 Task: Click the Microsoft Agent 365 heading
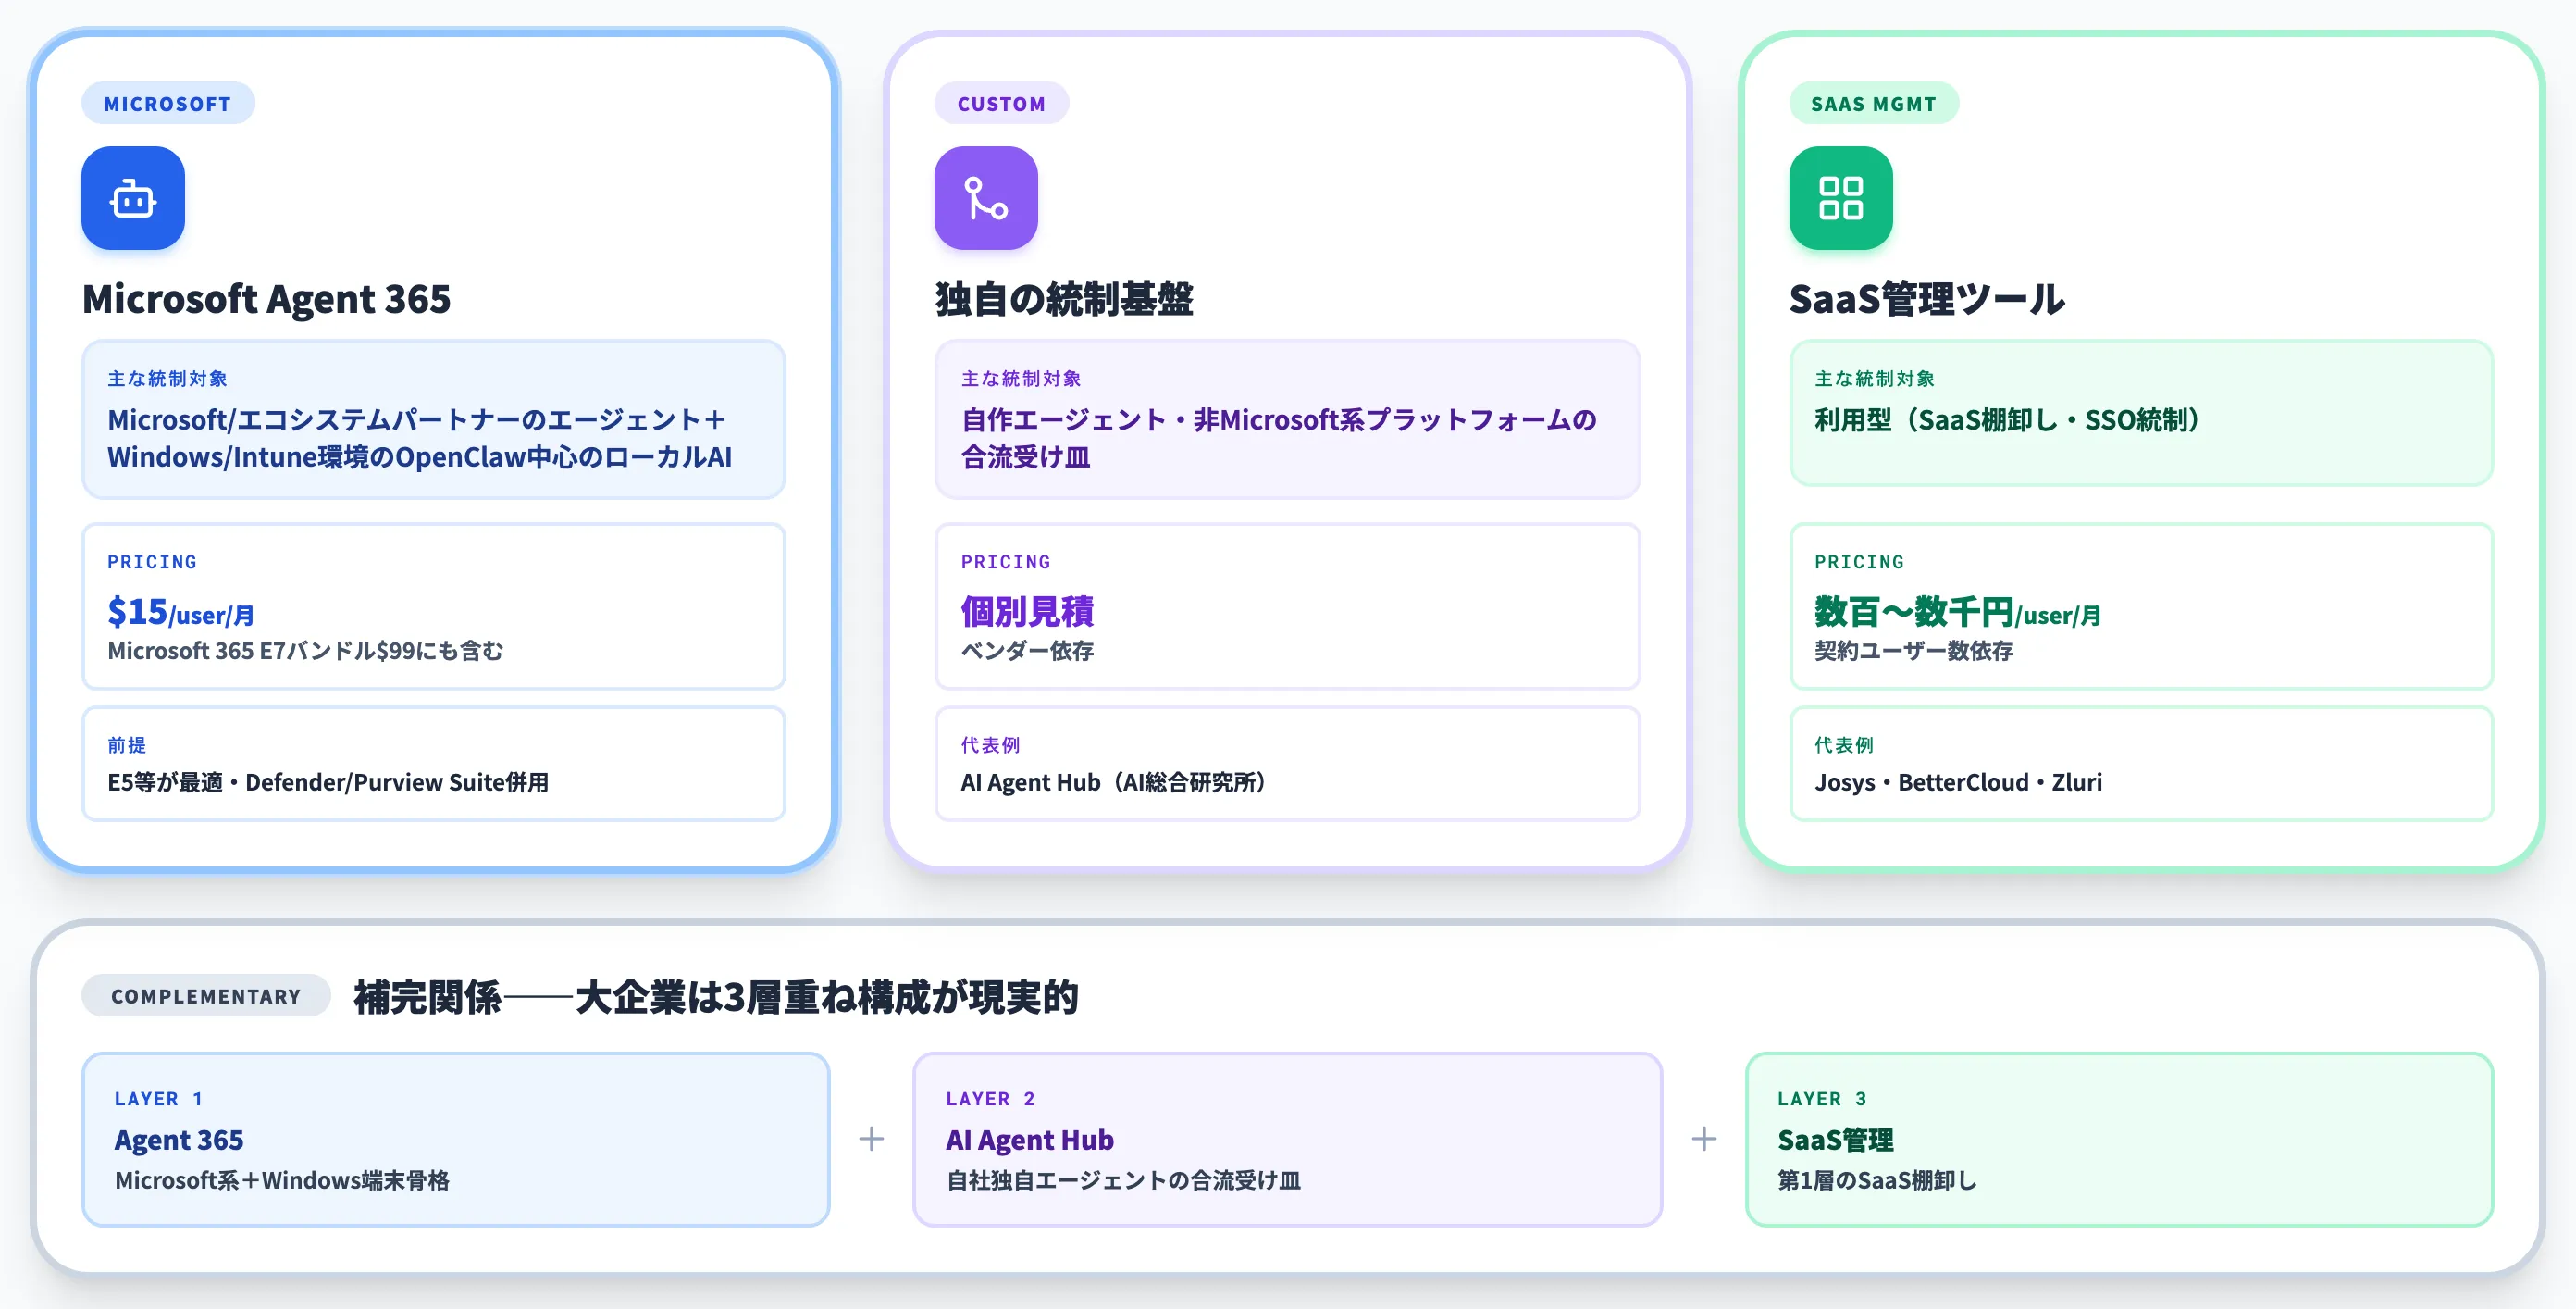[x=266, y=298]
